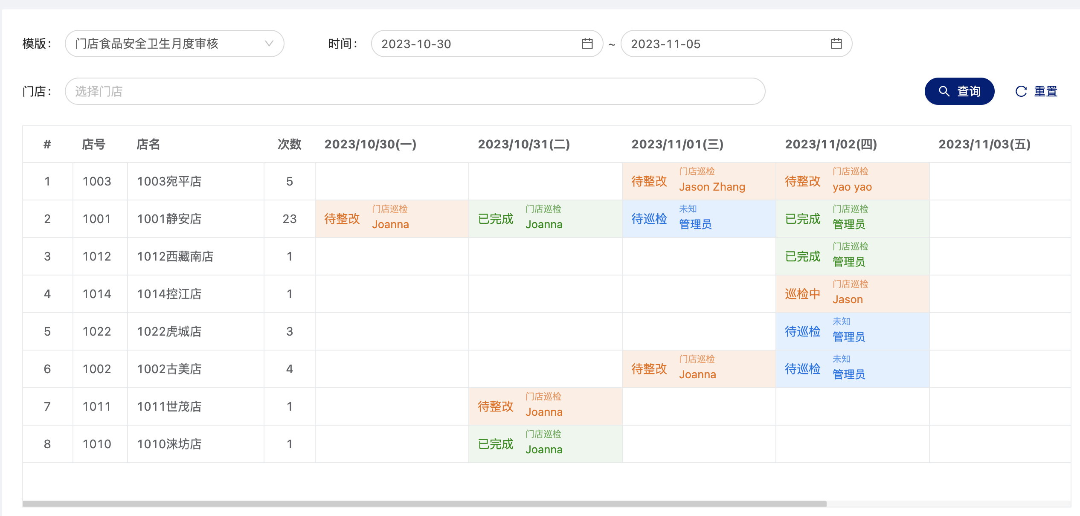Viewport: 1080px width, 516px height.
Task: Open 1001静安店 已完成 Joanna cell on 10/31
Action: tap(546, 219)
